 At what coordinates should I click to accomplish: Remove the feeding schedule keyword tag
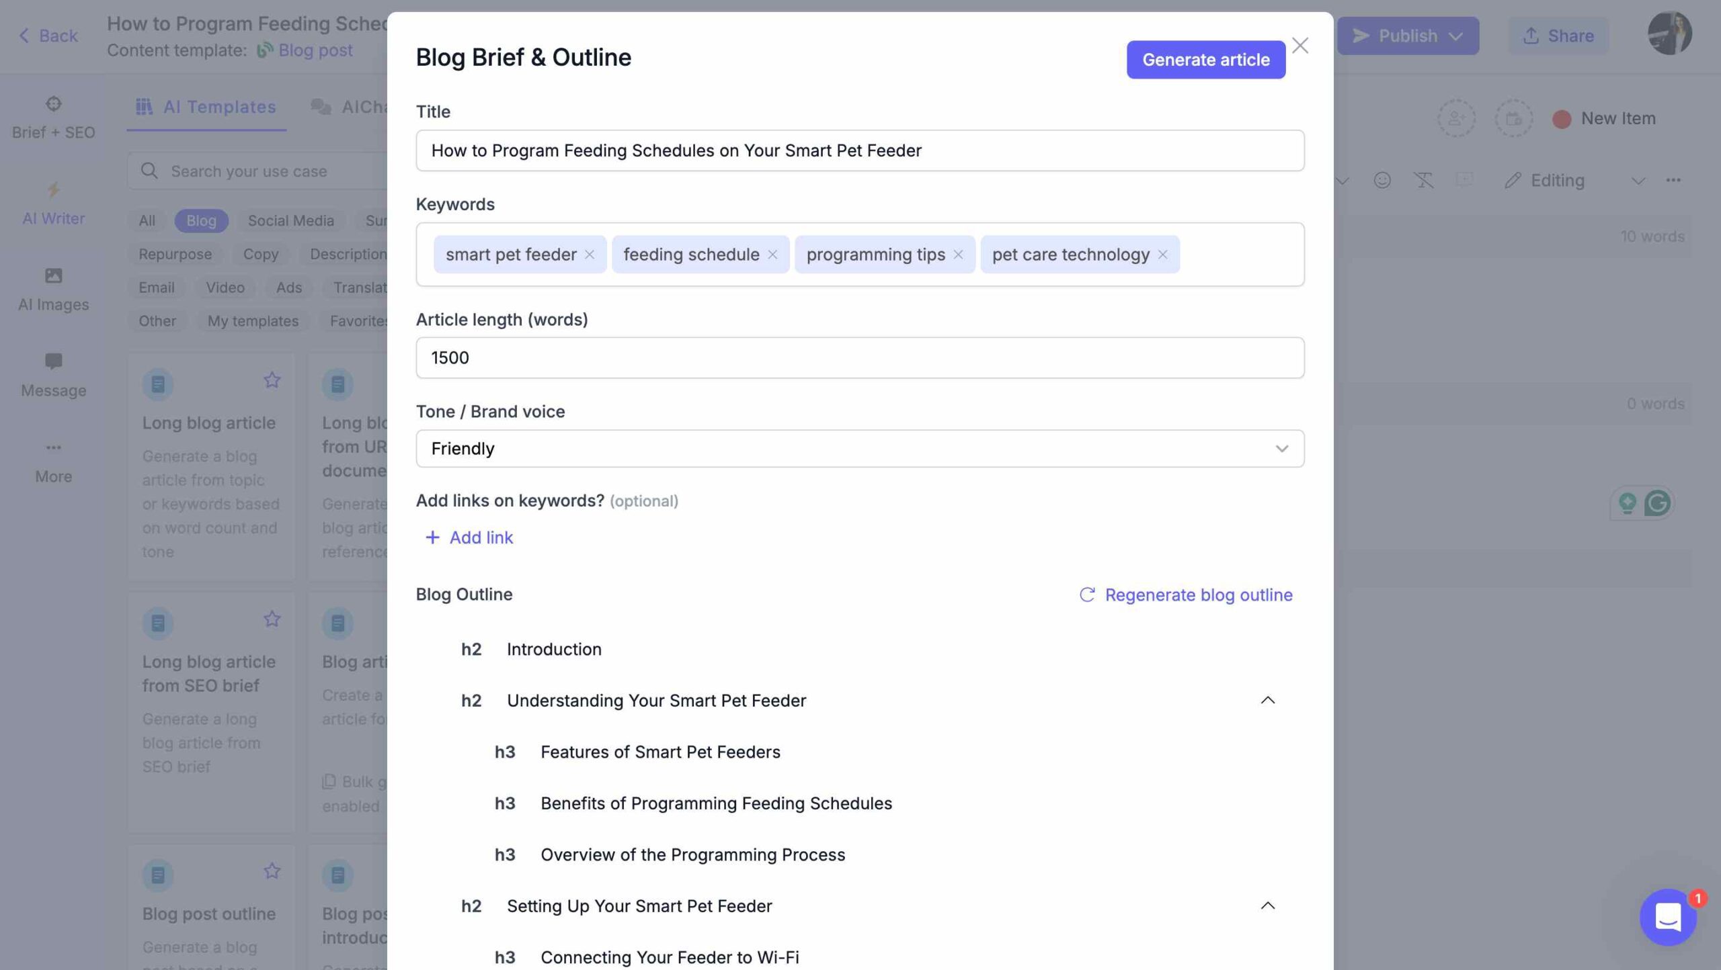[x=774, y=254]
